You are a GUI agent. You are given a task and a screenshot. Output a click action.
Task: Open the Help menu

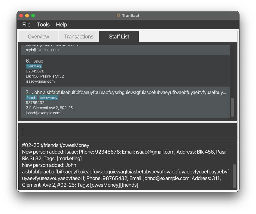(x=61, y=25)
